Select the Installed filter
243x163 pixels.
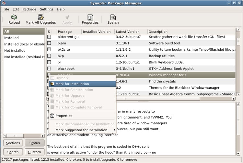pos(24,38)
